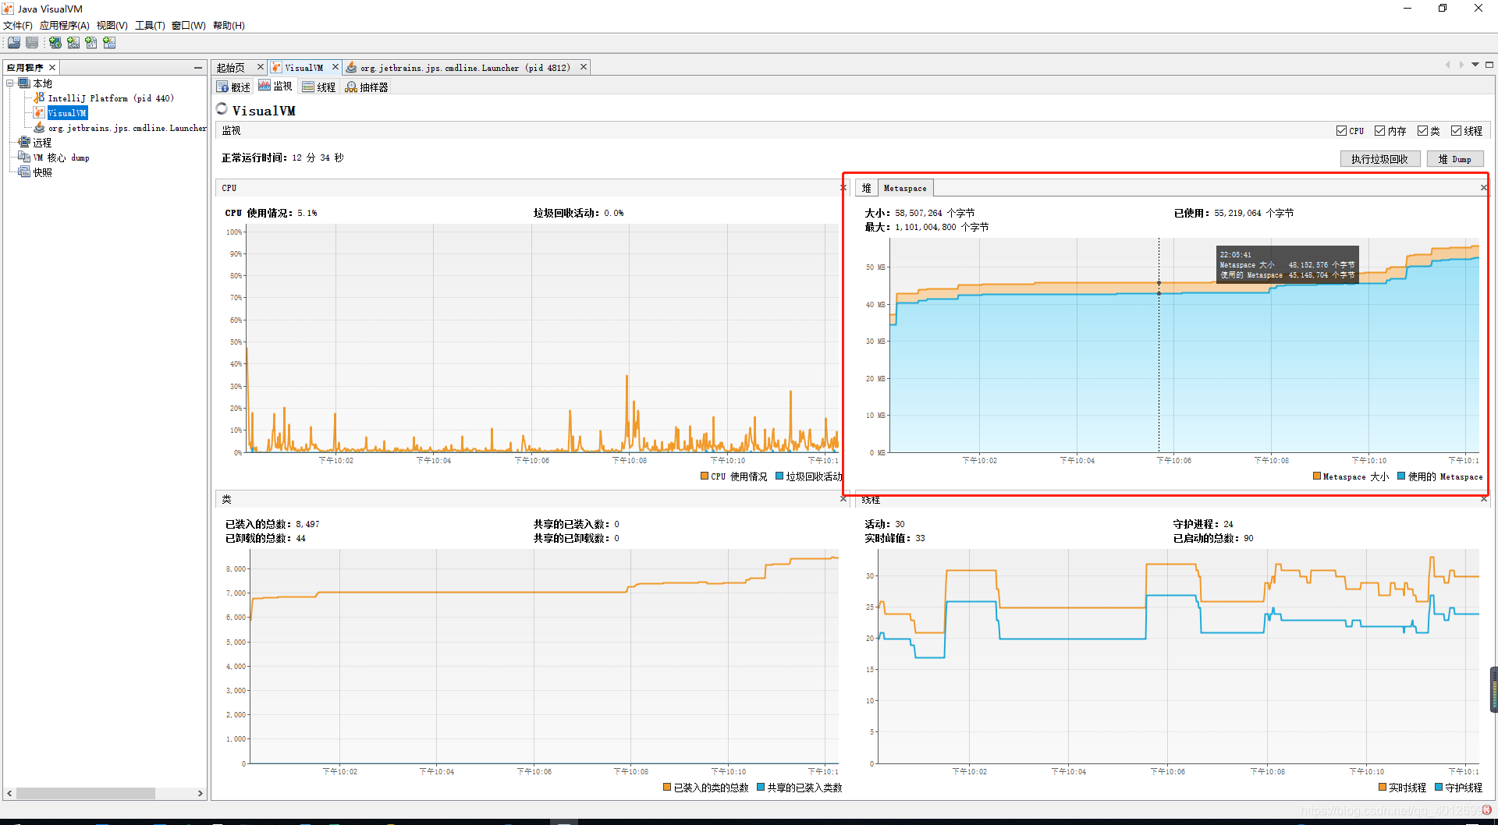This screenshot has height=825, width=1498.
Task: Maximize the editor window area icon
Action: (1489, 65)
